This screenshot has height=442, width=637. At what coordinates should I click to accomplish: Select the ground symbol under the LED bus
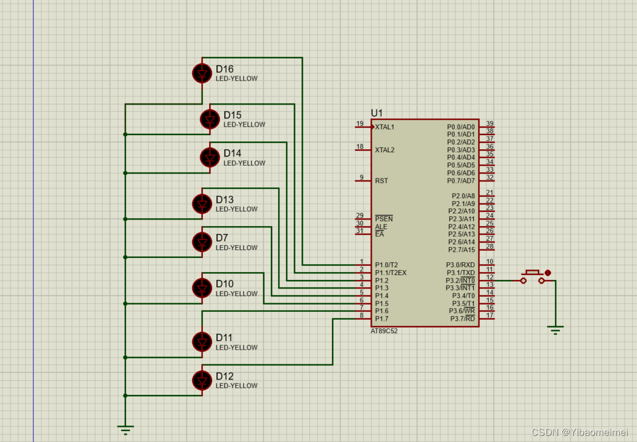point(125,430)
